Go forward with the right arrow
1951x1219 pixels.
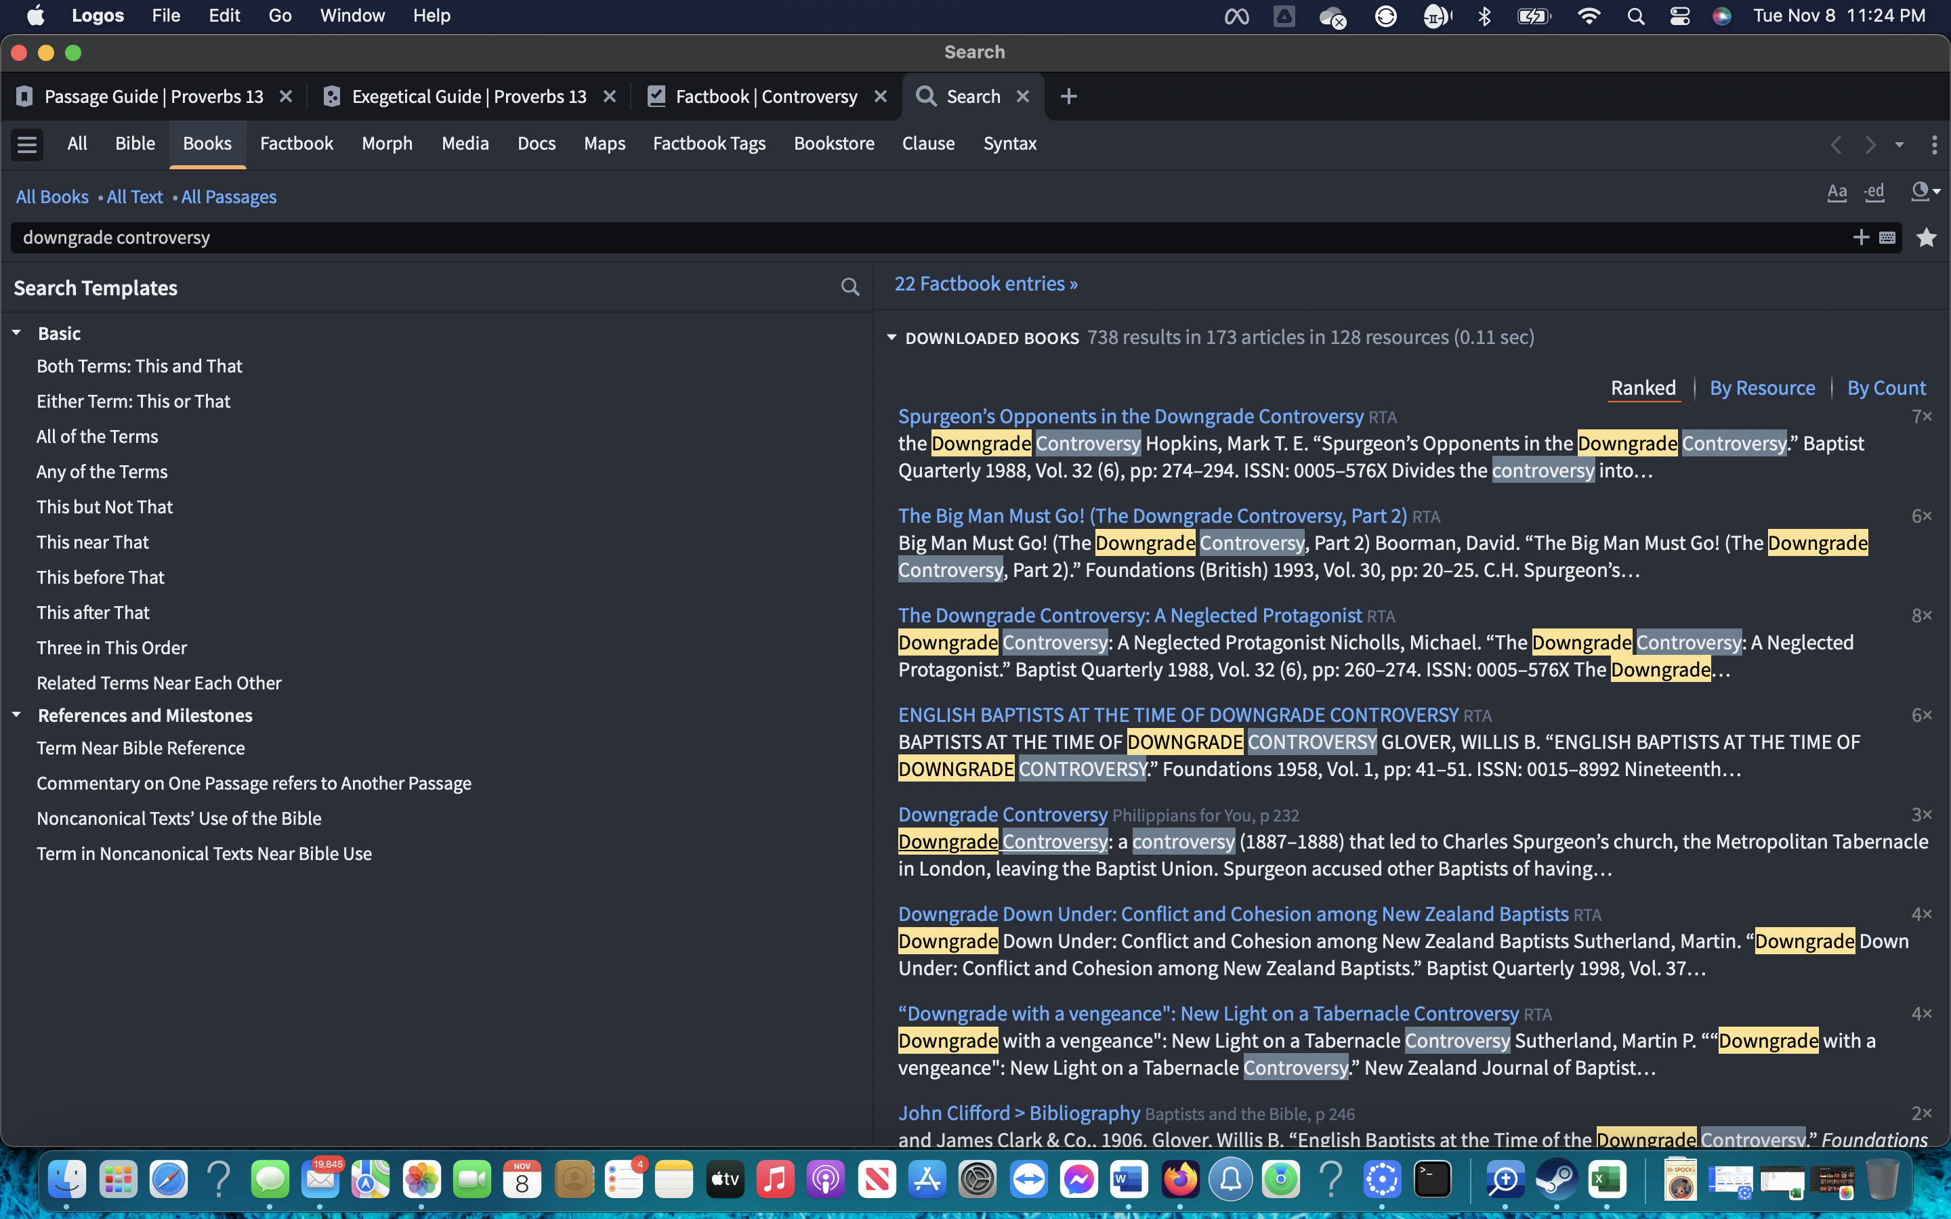1870,145
